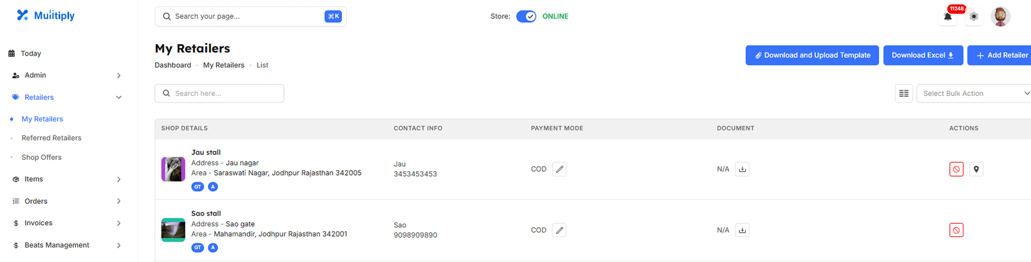The width and height of the screenshot is (1031, 262).
Task: Expand the Admin sidebar menu
Action: pyautogui.click(x=67, y=75)
